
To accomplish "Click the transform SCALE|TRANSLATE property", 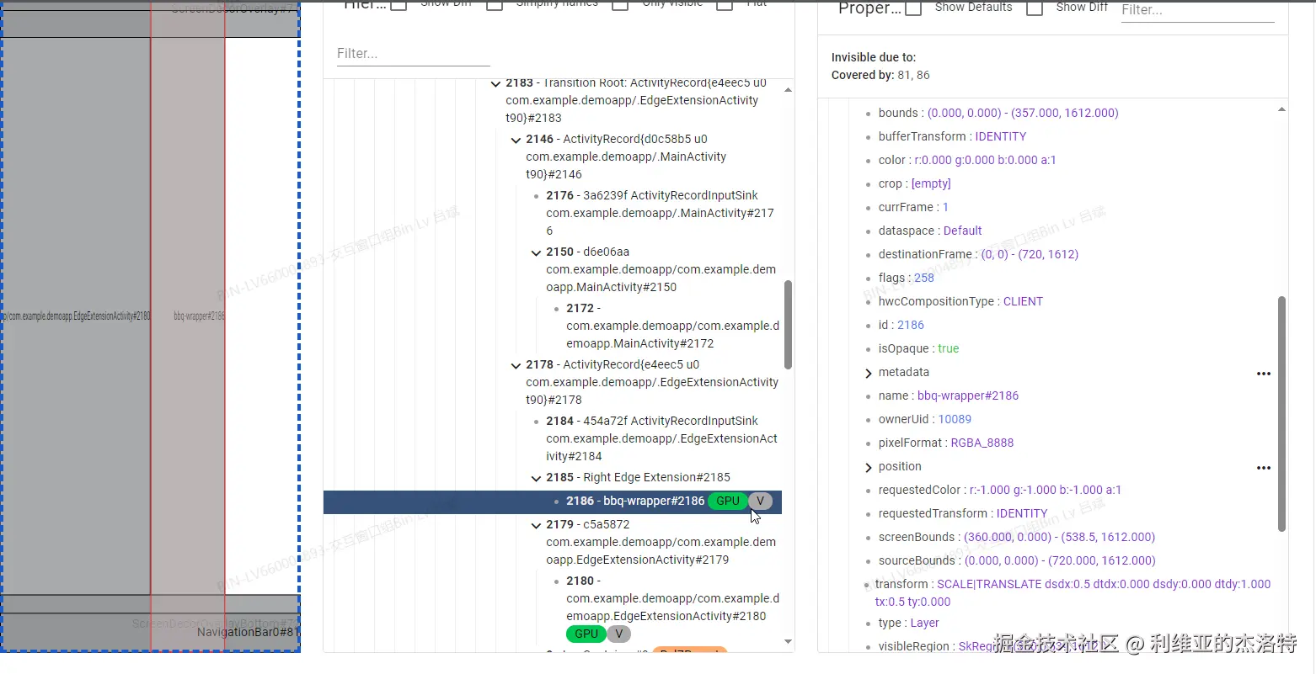I will click(x=1073, y=593).
